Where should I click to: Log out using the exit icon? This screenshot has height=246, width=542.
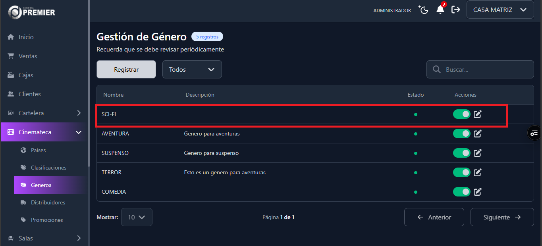(x=455, y=10)
